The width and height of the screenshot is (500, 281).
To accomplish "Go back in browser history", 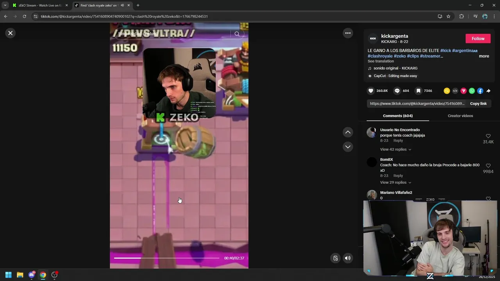I will (x=5, y=16).
